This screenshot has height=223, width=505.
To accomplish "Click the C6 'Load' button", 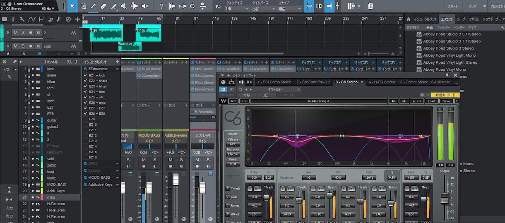I will click(x=431, y=101).
